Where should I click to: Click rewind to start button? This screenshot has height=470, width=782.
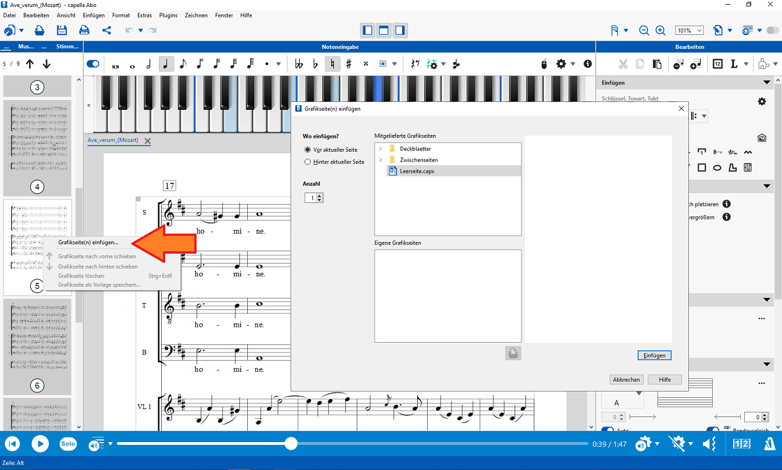click(x=12, y=444)
